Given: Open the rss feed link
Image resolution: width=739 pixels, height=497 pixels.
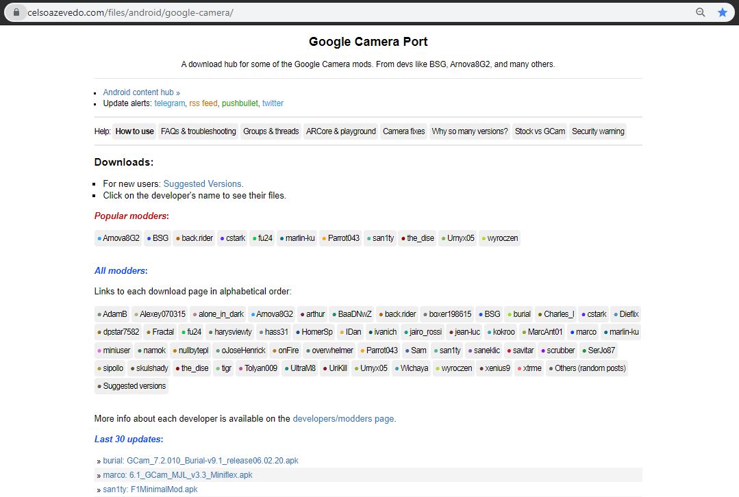Looking at the screenshot, I should tap(203, 103).
